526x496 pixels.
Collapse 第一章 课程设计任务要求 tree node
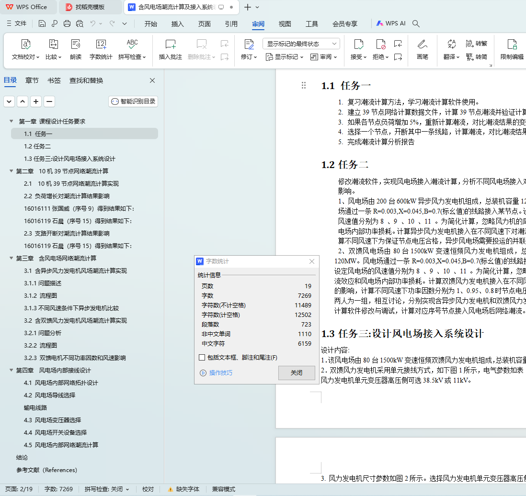click(x=11, y=121)
